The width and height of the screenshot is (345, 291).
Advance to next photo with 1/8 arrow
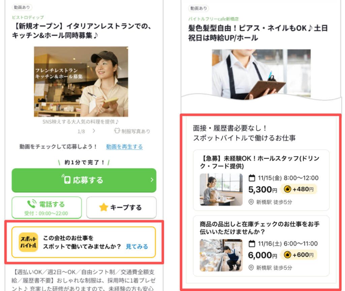(x=94, y=131)
